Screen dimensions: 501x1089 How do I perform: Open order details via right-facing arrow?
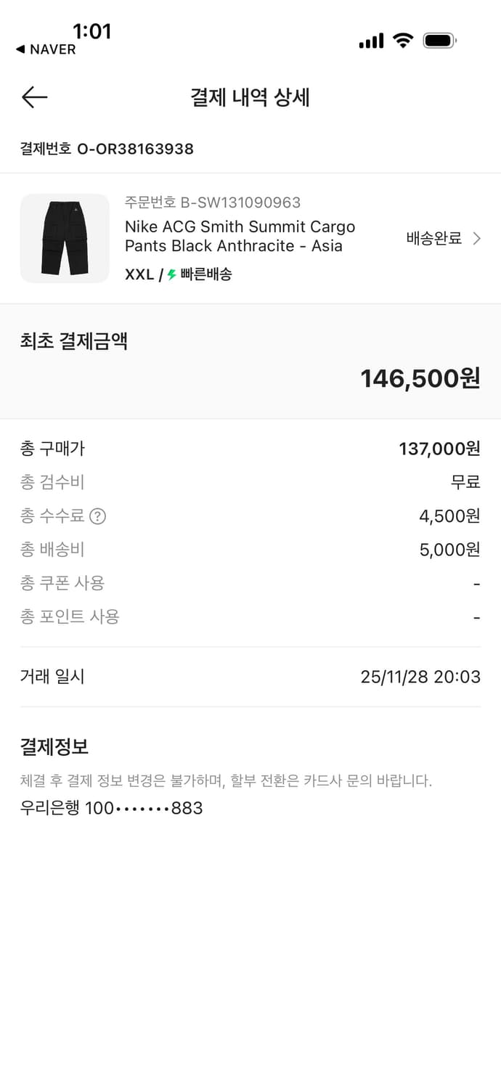(x=477, y=238)
